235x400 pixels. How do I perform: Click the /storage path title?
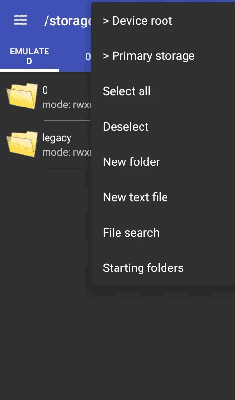pos(68,21)
